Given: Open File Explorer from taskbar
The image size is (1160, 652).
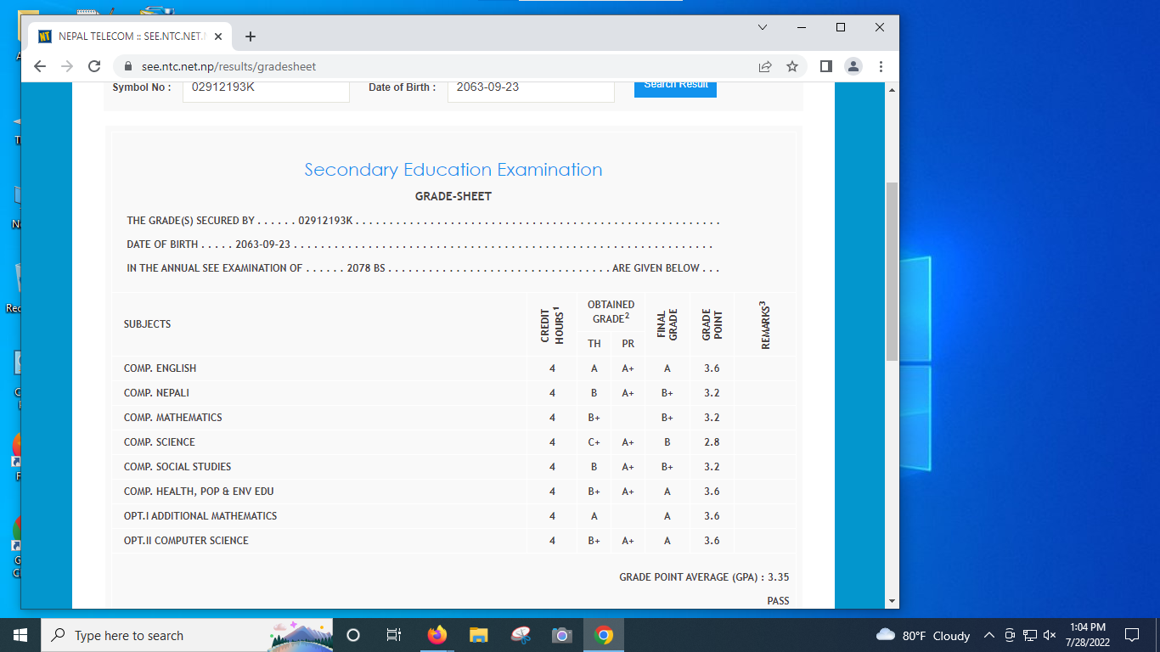Looking at the screenshot, I should pos(479,635).
